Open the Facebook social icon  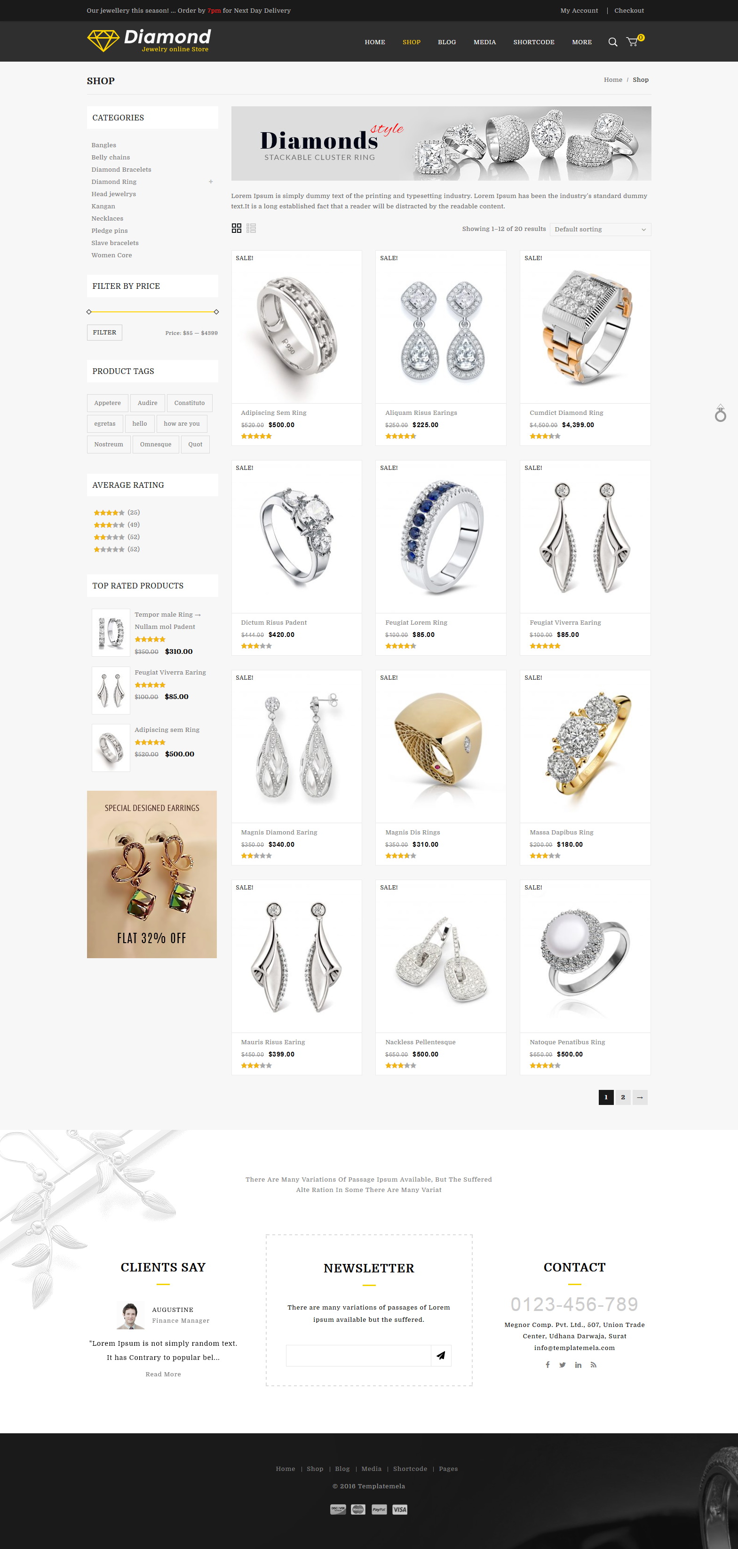coord(548,1365)
